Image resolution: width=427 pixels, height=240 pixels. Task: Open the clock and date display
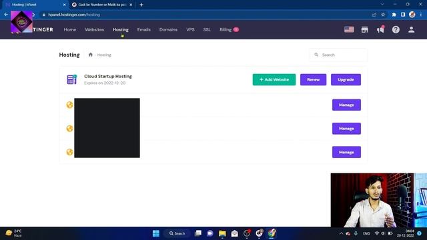(405, 233)
